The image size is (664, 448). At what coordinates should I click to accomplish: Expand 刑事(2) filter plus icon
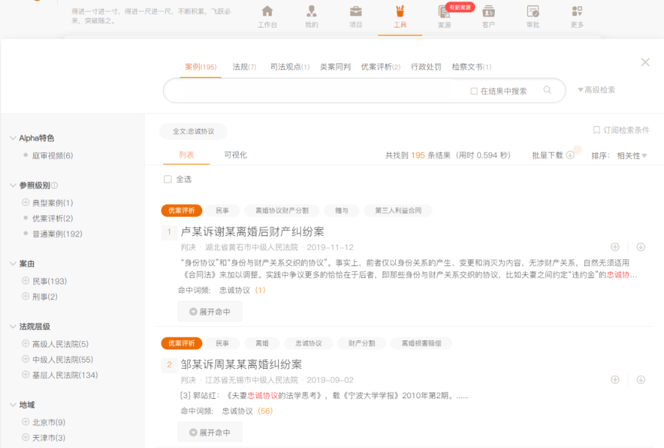[25, 296]
